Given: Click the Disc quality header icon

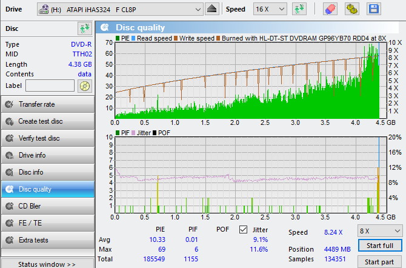Looking at the screenshot, I should (105, 27).
